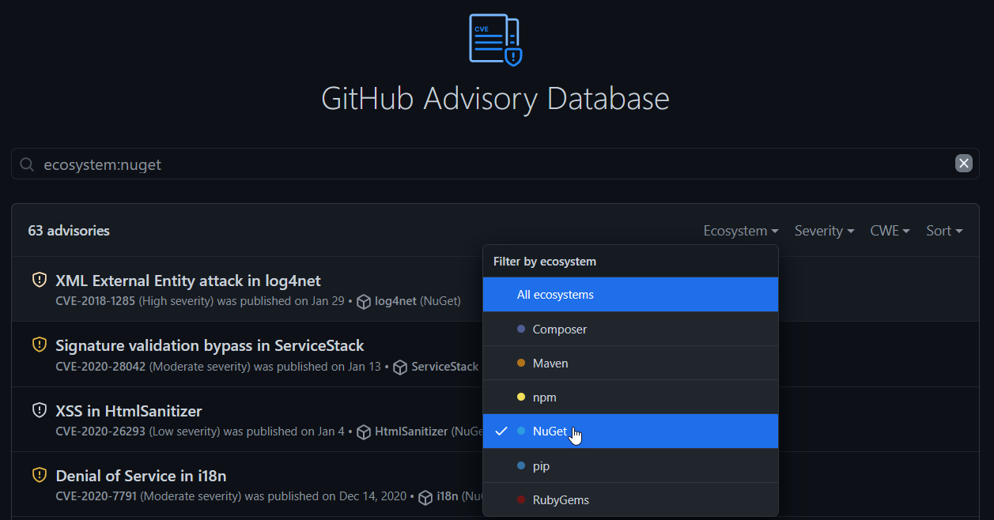Click shield icon beside ServiceStack advisory

[x=39, y=345]
